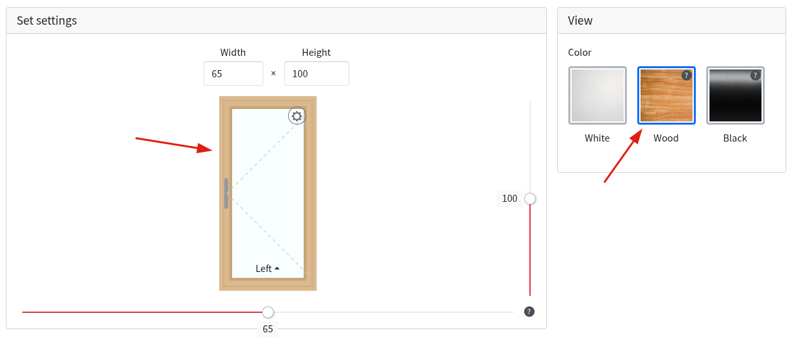Select the Black color swatch
Image resolution: width=794 pixels, height=346 pixels.
pyautogui.click(x=735, y=95)
